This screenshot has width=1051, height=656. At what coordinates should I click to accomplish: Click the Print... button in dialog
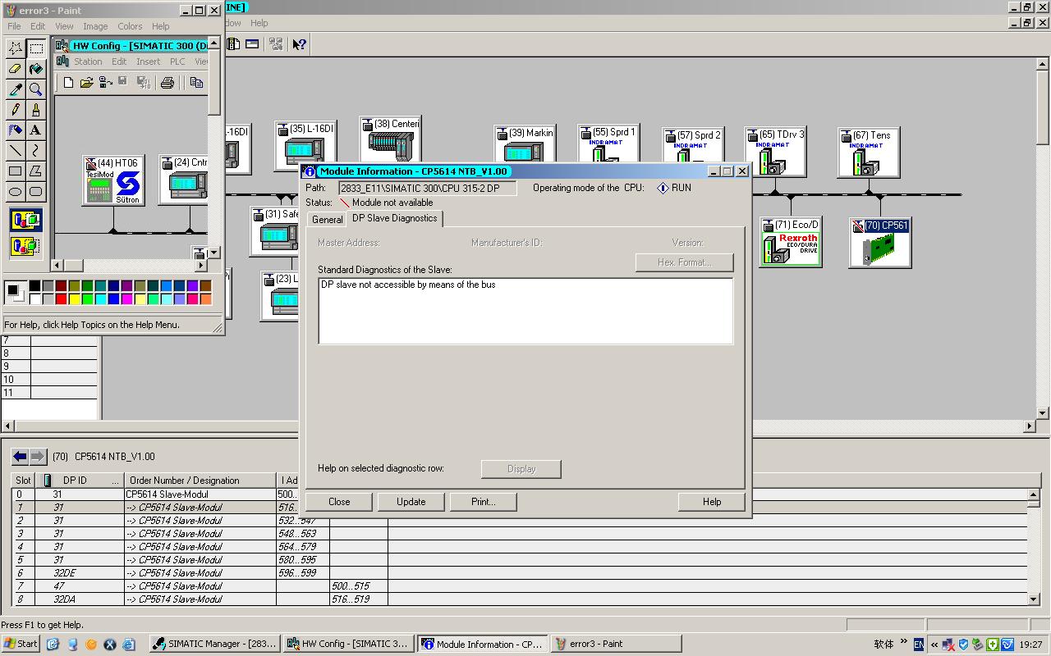[483, 502]
